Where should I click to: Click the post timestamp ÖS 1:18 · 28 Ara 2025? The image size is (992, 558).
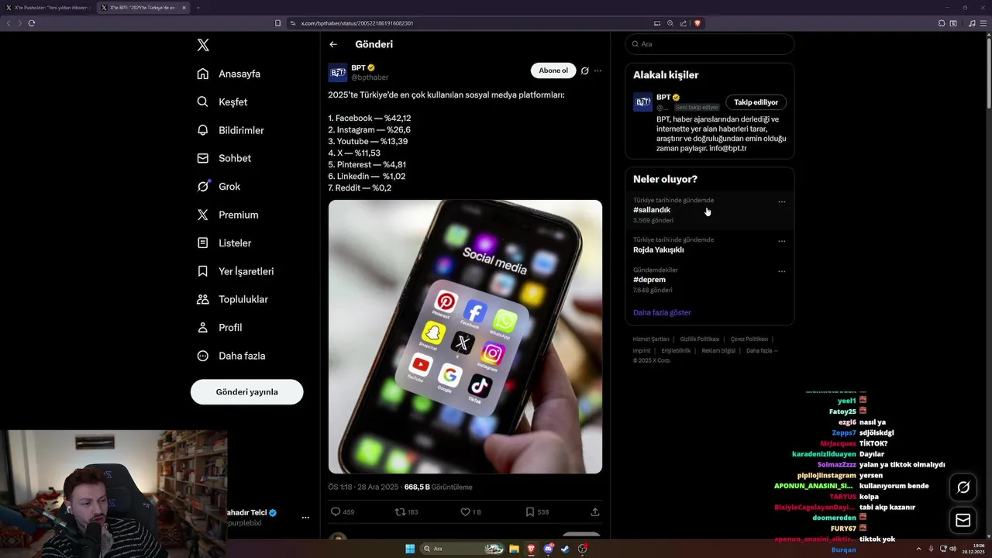(x=363, y=487)
